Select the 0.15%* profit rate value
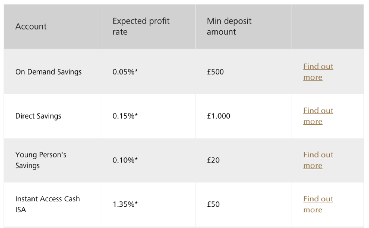Screen dimensions: 369x228 [x=125, y=116]
